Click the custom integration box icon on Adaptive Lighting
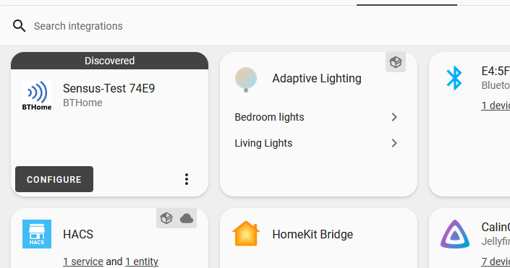Image resolution: width=510 pixels, height=268 pixels. pos(396,61)
